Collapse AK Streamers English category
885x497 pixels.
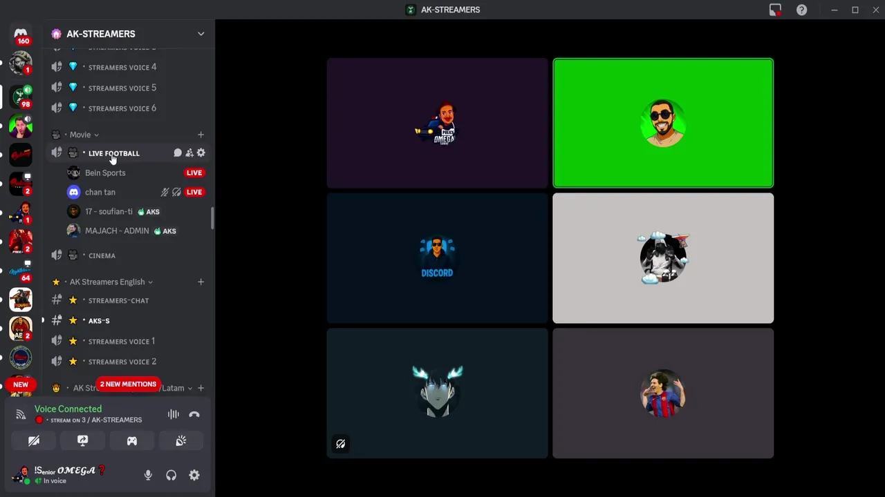(x=150, y=282)
